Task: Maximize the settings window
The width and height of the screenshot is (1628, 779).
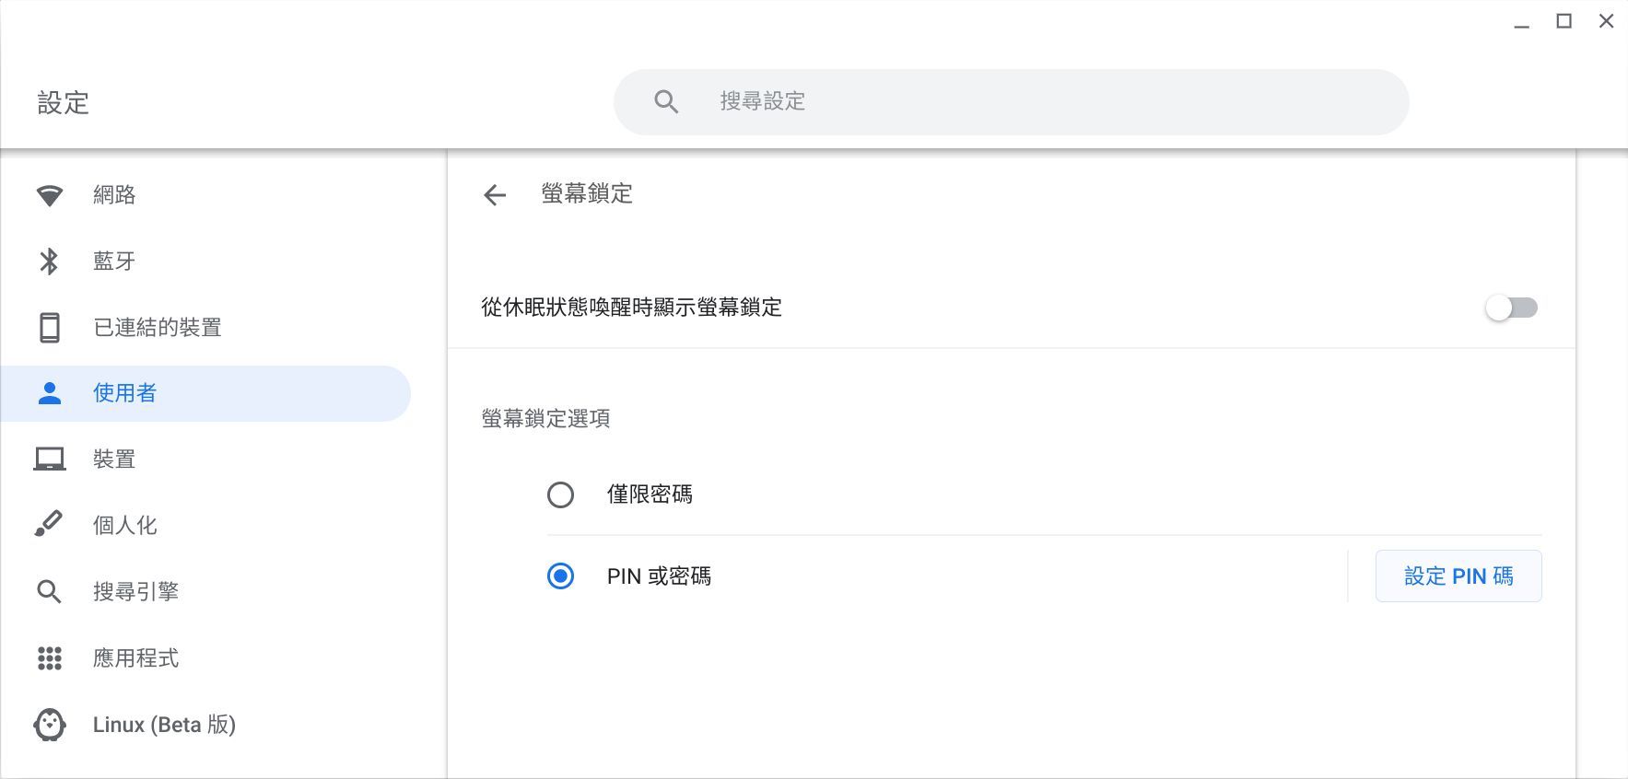Action: click(x=1564, y=21)
